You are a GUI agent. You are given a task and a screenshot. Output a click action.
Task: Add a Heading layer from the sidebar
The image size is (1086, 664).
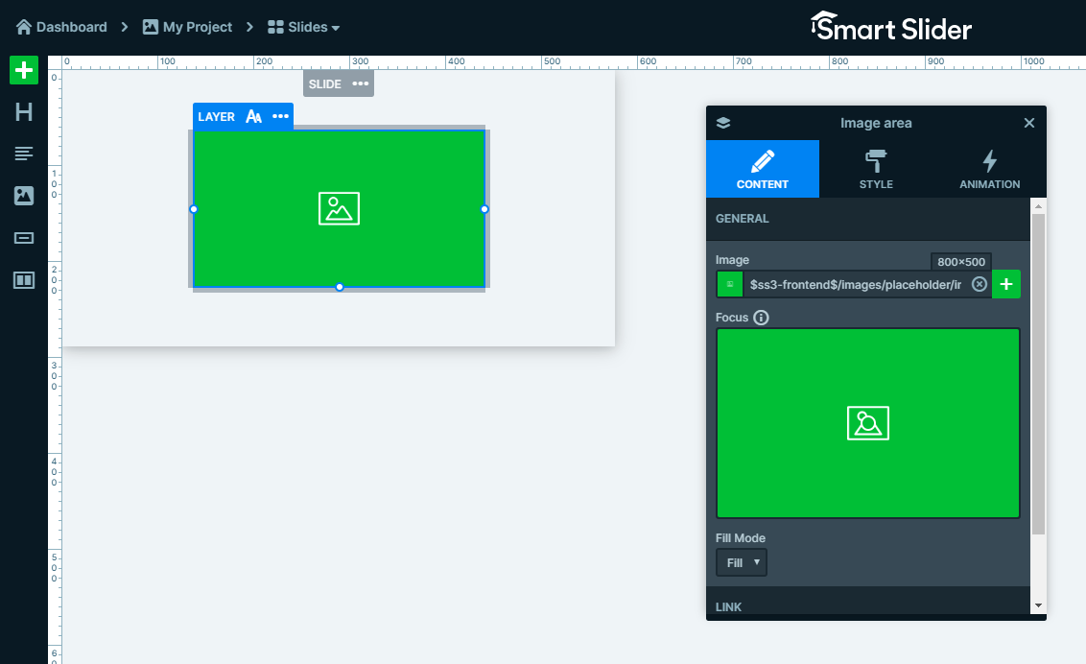[x=24, y=112]
